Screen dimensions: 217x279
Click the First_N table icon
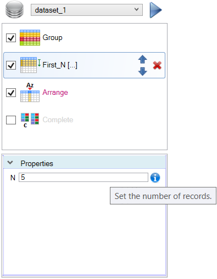click(30, 65)
